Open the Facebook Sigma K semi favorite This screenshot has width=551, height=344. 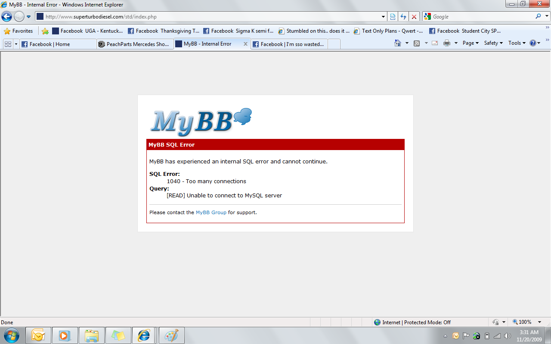tap(238, 31)
